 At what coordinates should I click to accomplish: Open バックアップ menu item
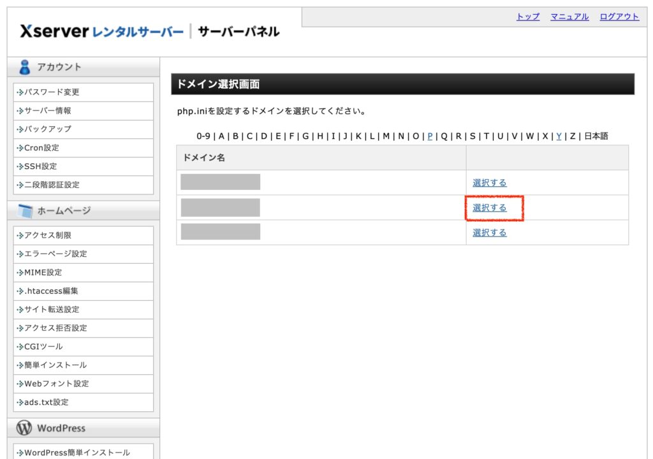coord(84,129)
